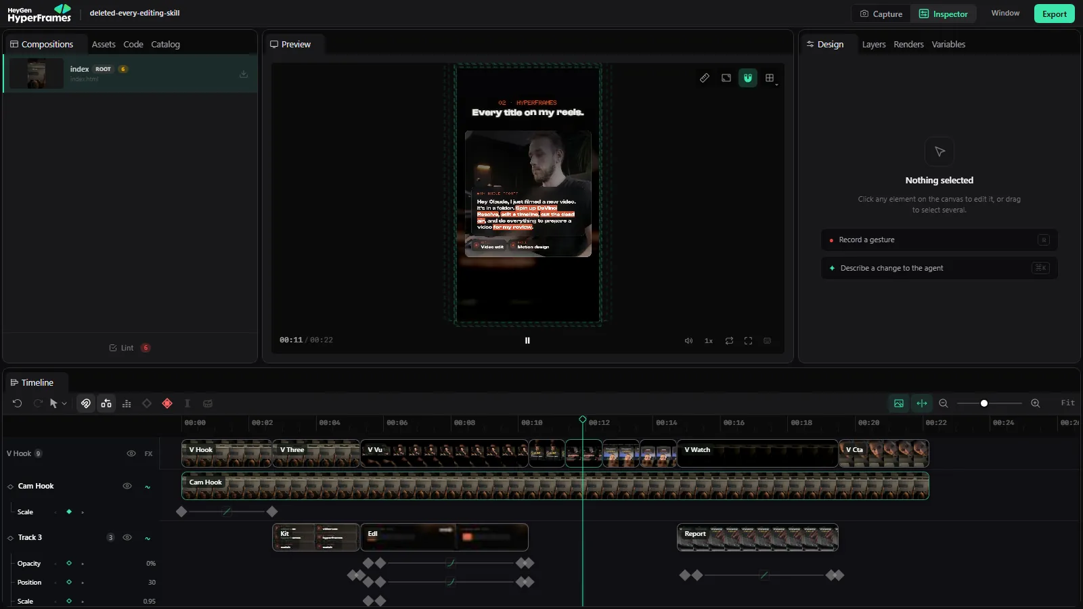This screenshot has height=609, width=1083.
Task: Click the Capture button
Action: [x=881, y=14]
